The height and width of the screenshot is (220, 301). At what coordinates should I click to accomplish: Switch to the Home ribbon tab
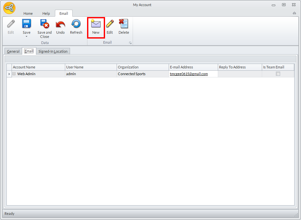[x=28, y=13]
